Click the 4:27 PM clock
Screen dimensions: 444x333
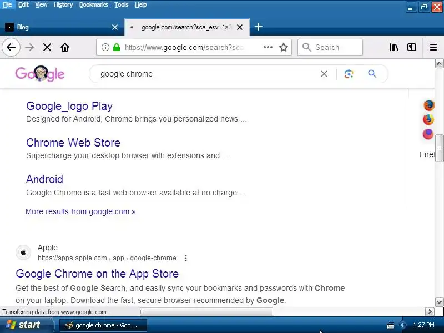pyautogui.click(x=423, y=325)
